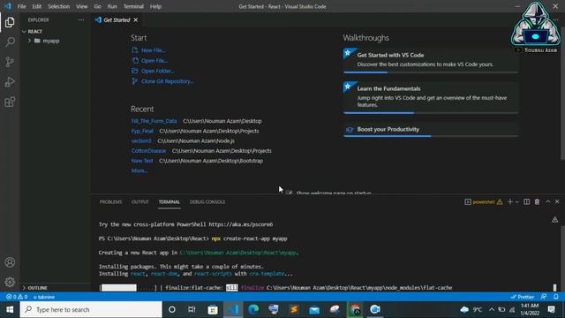Click the taskbar search box
Screen dimensions: 565x318
(91, 309)
